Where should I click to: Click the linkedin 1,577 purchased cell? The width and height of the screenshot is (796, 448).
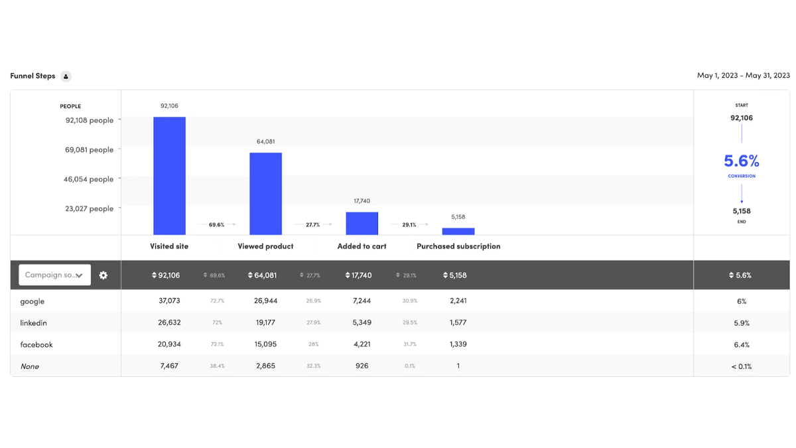point(458,323)
